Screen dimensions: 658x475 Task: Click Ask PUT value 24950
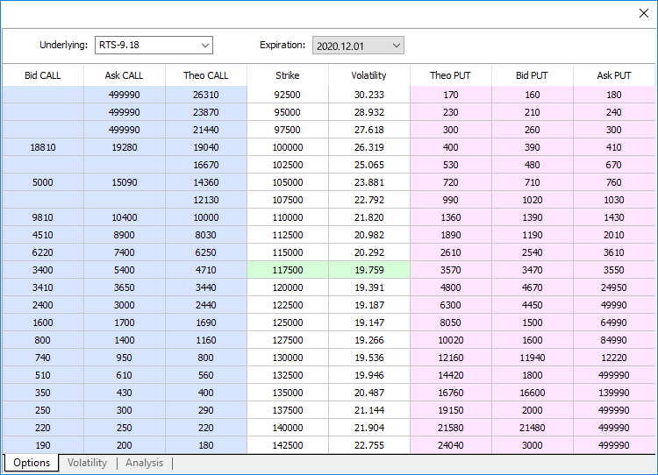(x=614, y=287)
